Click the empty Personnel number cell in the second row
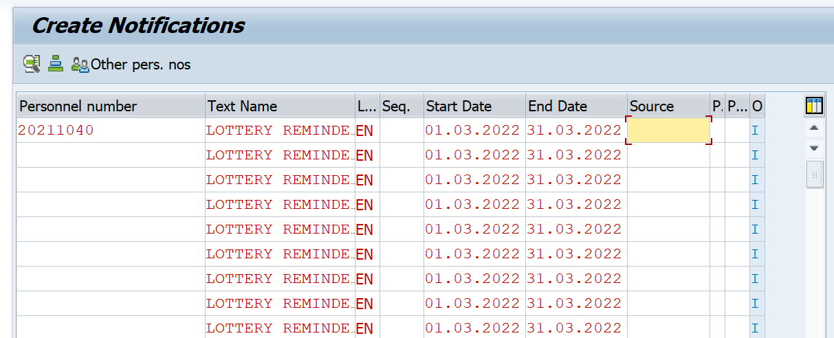834x338 pixels. (111, 155)
